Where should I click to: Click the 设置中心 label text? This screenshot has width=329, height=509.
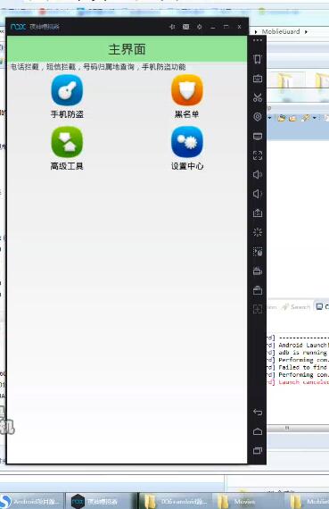coord(187,166)
